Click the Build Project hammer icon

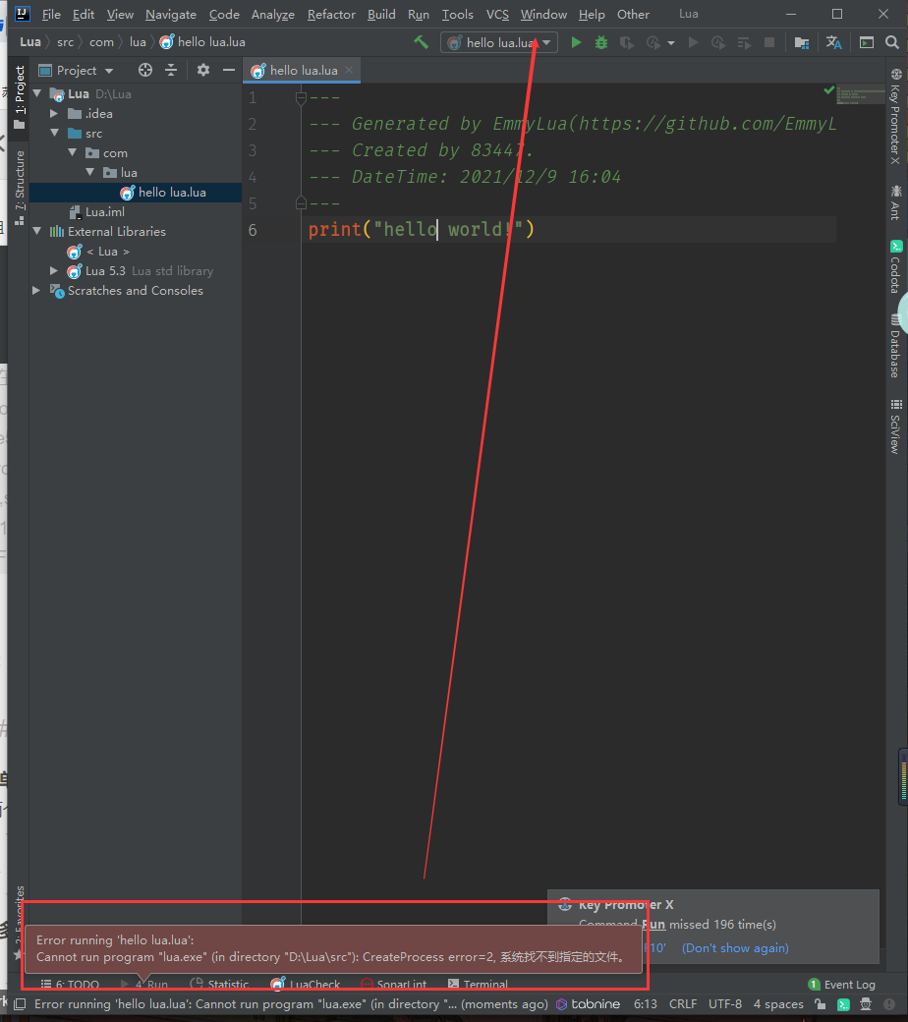[x=422, y=42]
